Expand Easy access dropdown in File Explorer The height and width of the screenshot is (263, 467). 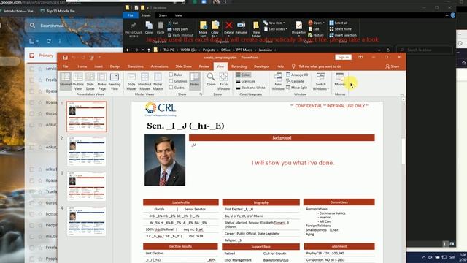276,29
